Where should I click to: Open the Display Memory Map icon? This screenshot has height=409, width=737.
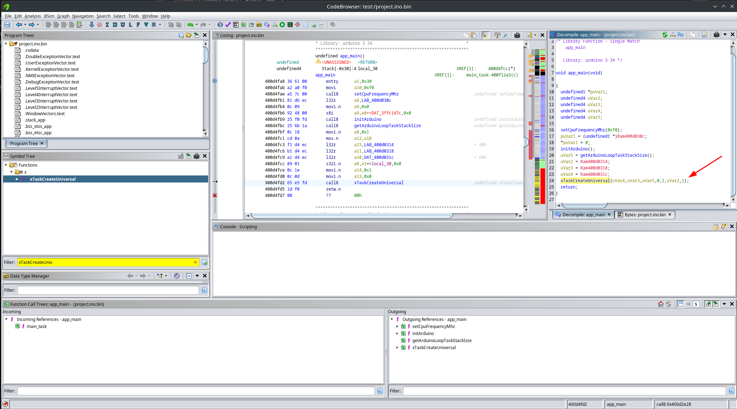point(290,25)
